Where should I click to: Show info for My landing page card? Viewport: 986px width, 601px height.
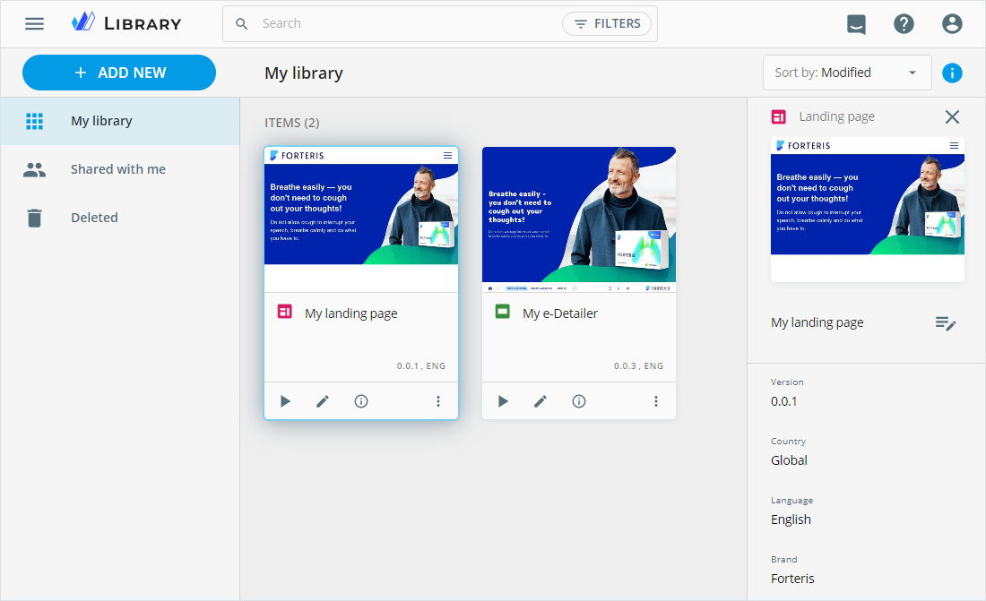pos(361,401)
